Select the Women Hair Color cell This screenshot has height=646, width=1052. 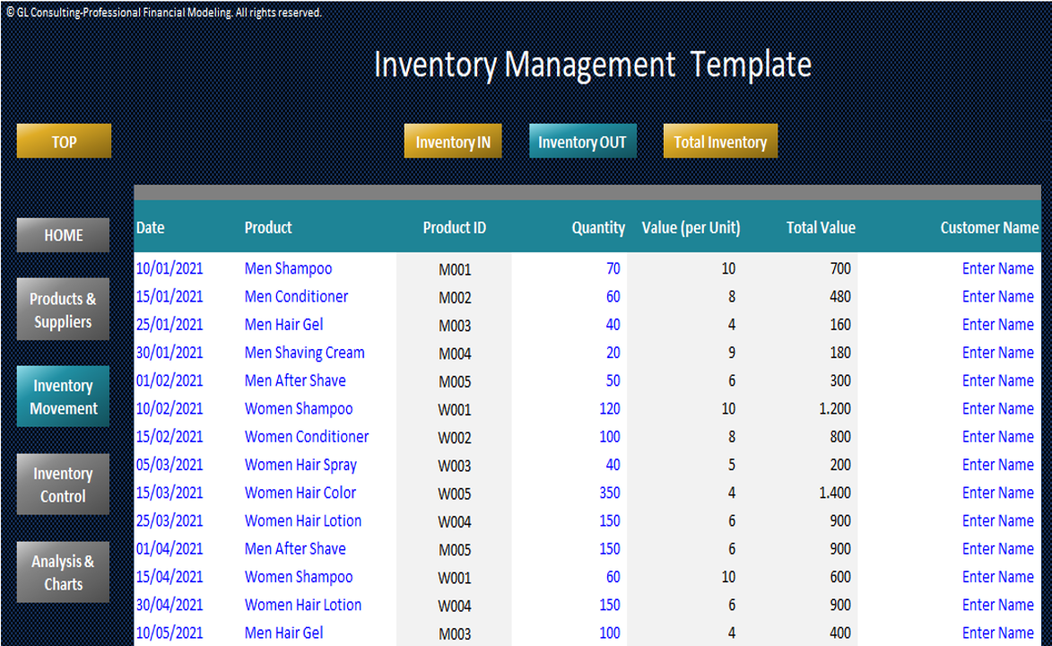(300, 493)
